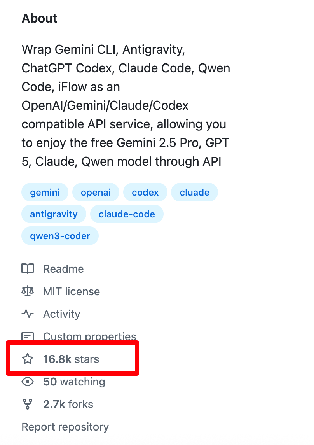Click the Custom properties note icon
This screenshot has width=314, height=445.
pos(28,336)
